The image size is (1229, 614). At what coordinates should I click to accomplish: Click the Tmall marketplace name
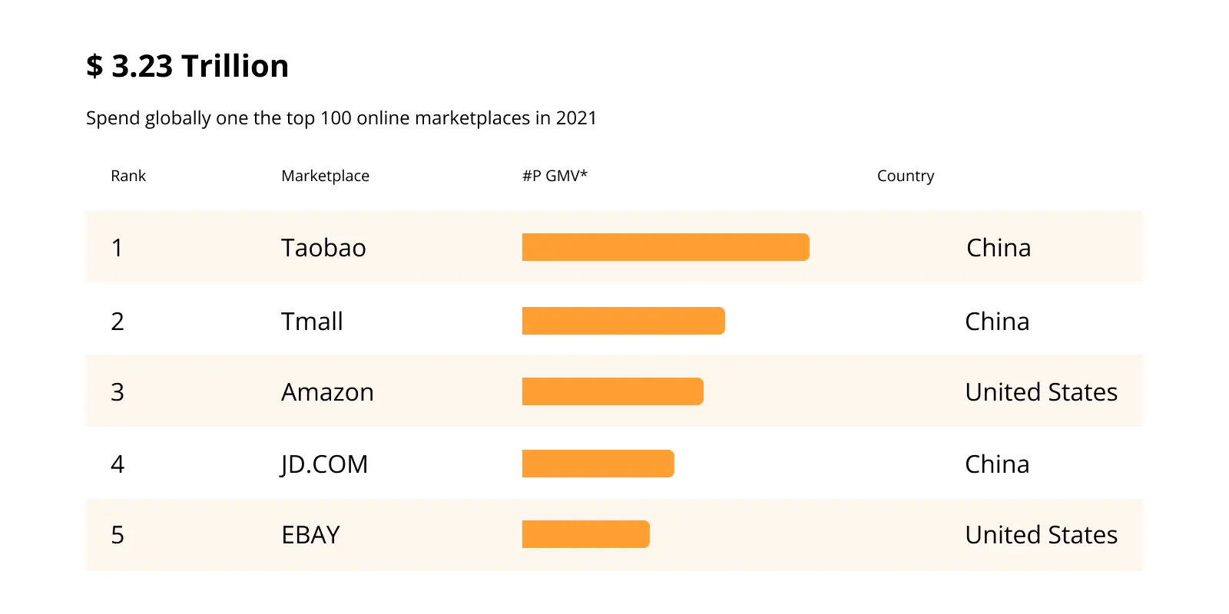tap(312, 322)
